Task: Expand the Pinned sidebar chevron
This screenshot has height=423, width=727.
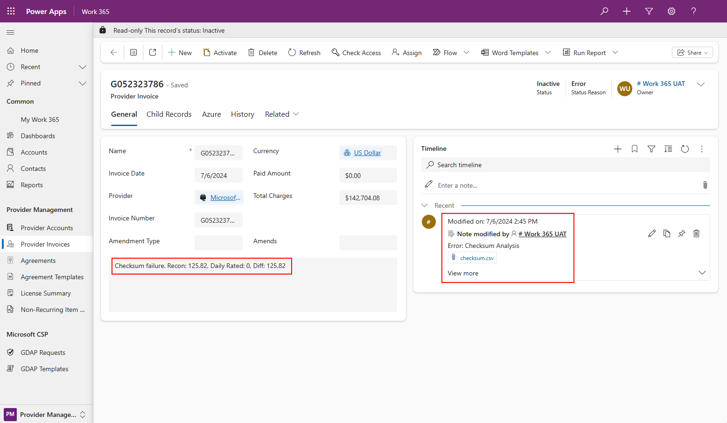Action: click(83, 84)
